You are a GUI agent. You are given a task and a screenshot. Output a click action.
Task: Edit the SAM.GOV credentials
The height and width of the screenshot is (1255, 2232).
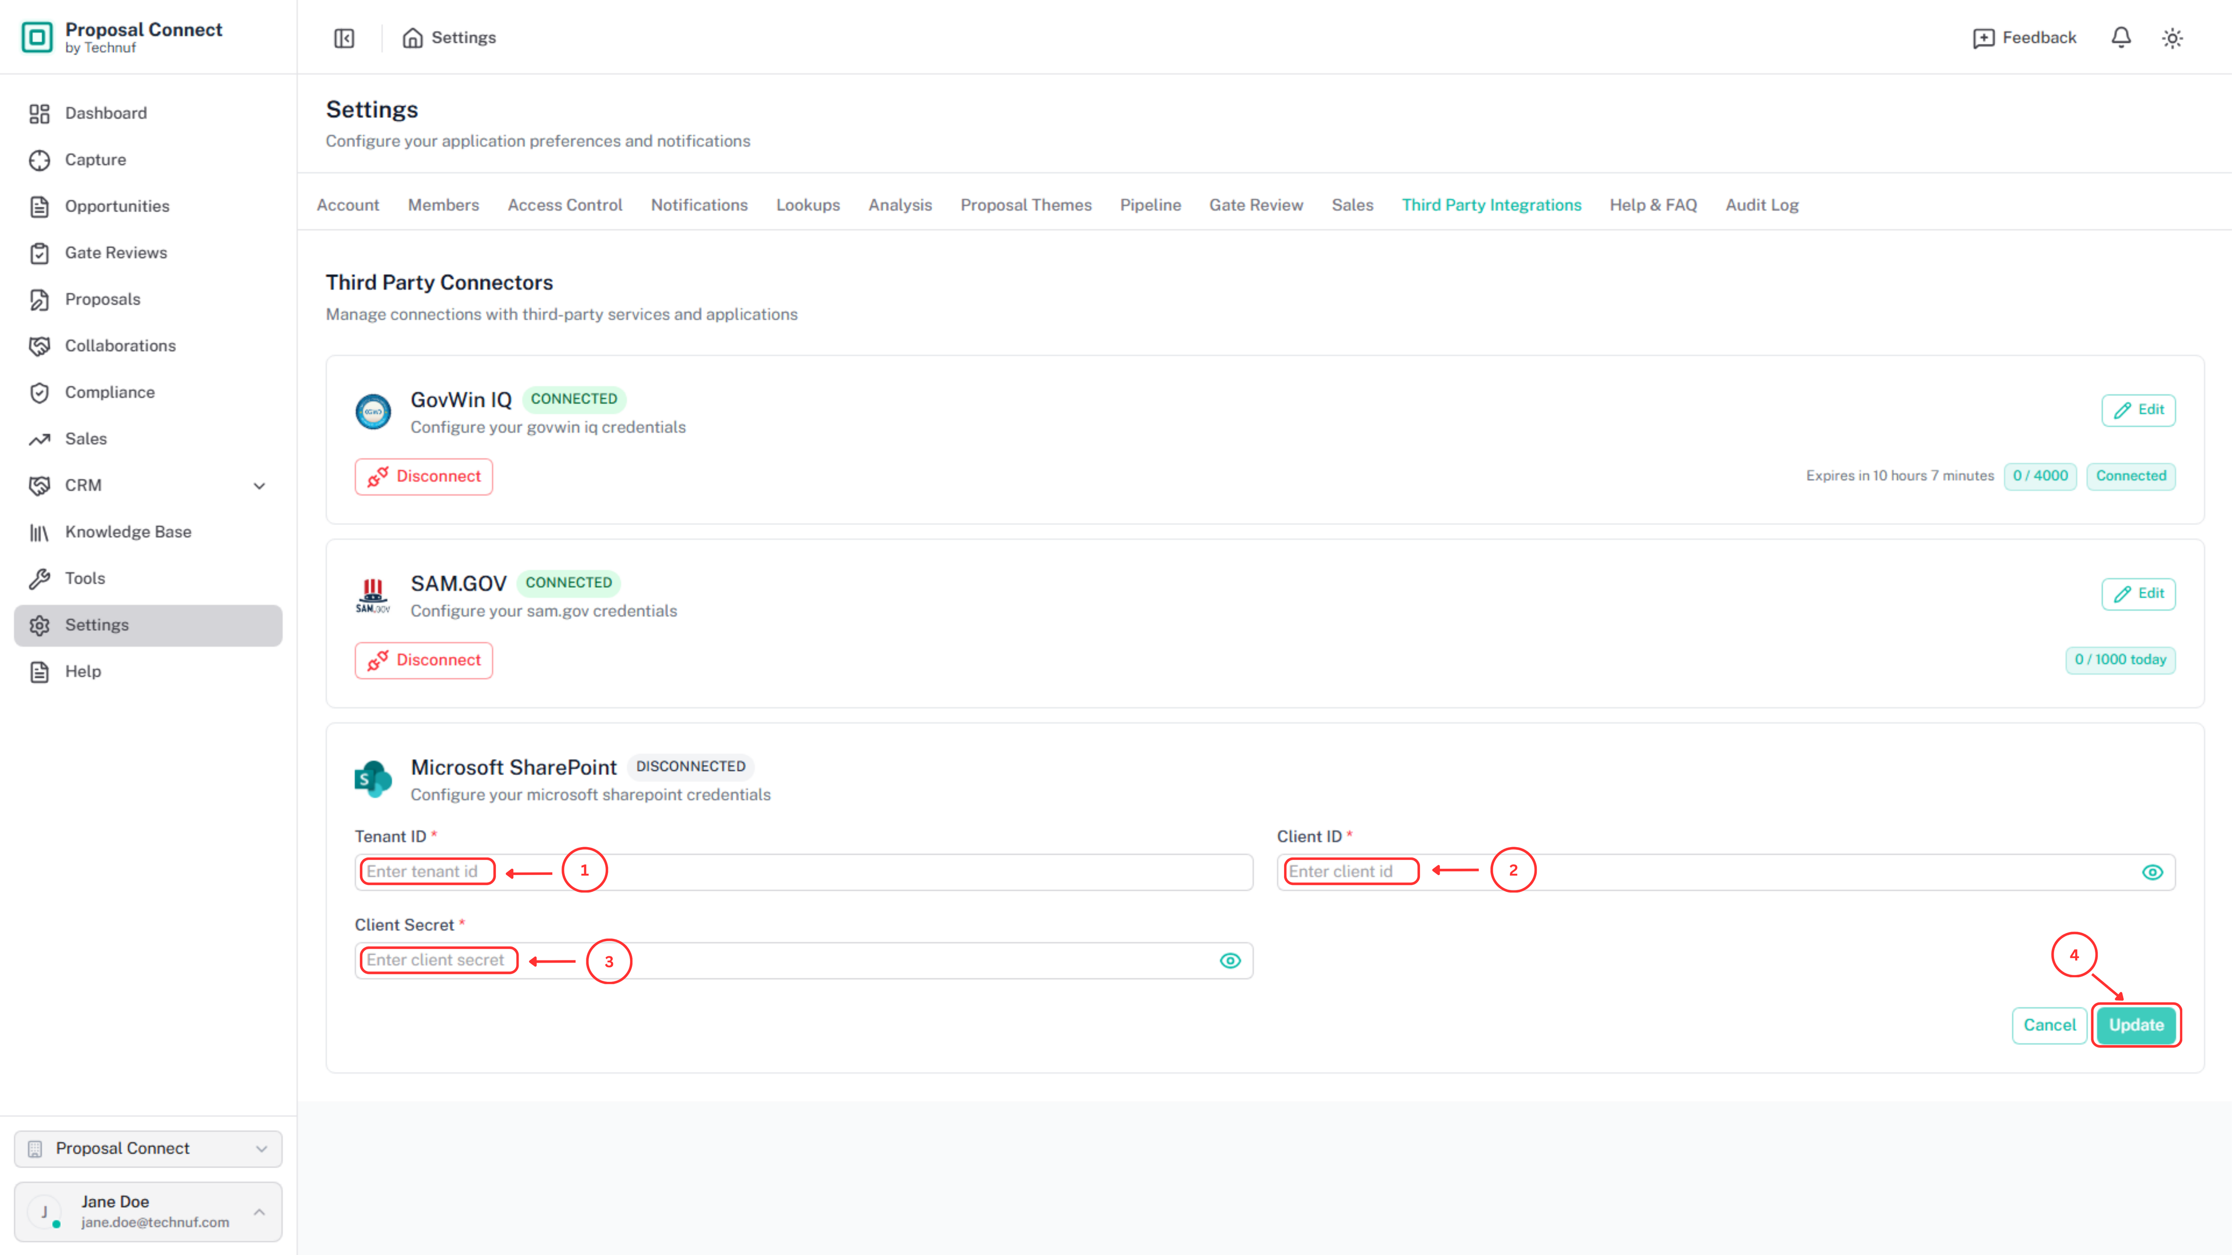tap(2138, 593)
